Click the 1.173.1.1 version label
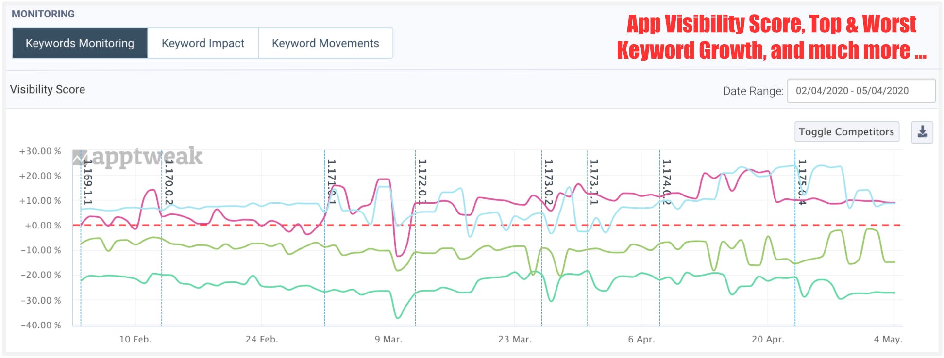Screen dimensions: 944x358 pos(594,181)
